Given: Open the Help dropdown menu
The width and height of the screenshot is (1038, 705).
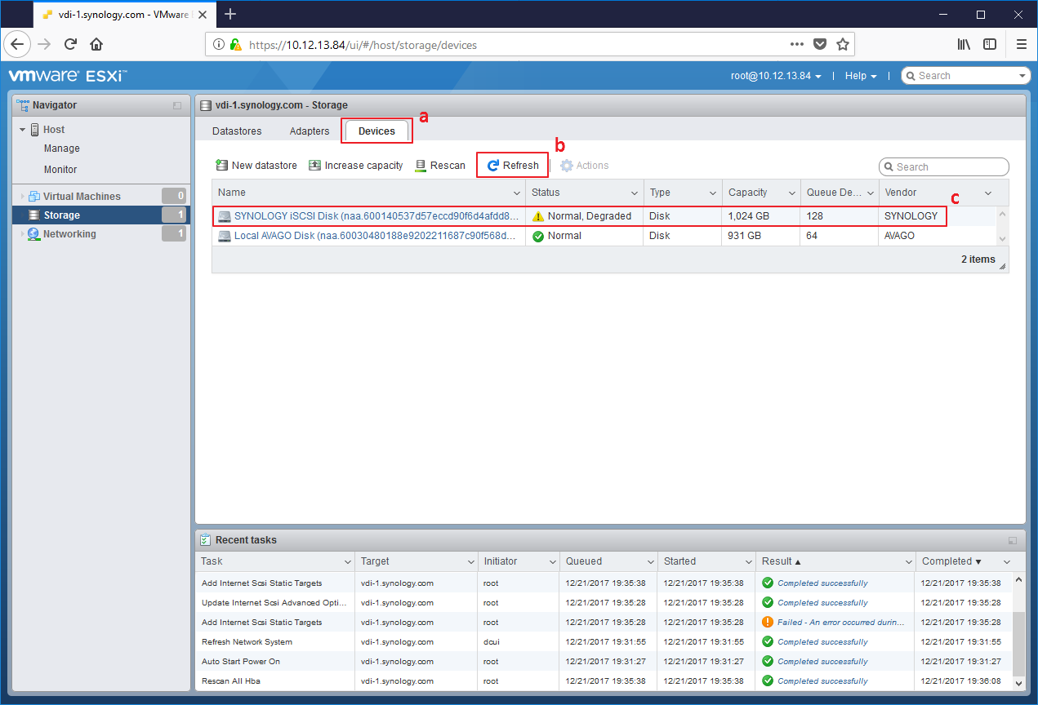Looking at the screenshot, I should (x=861, y=75).
